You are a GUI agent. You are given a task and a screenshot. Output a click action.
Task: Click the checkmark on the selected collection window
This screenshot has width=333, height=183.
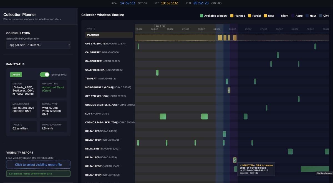[x=235, y=160]
